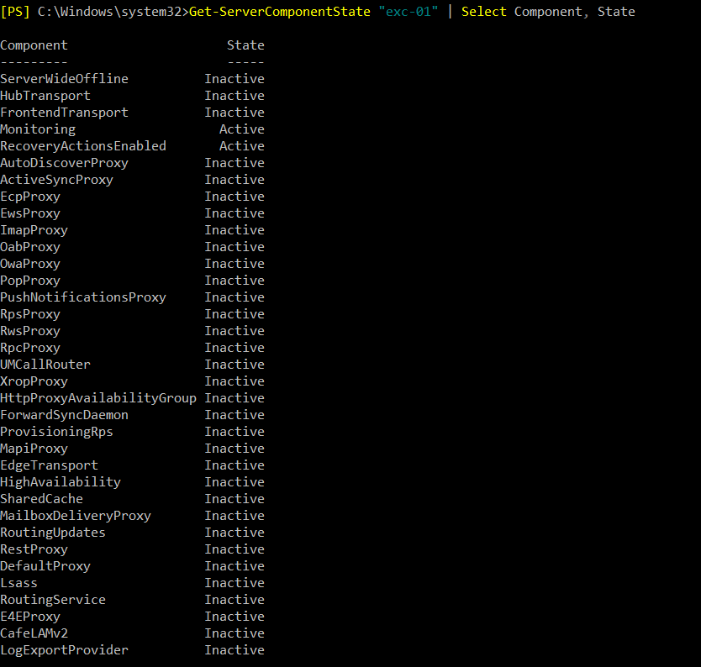The height and width of the screenshot is (667, 701).
Task: Click the Inactive state for HighAvailability
Action: tap(235, 482)
